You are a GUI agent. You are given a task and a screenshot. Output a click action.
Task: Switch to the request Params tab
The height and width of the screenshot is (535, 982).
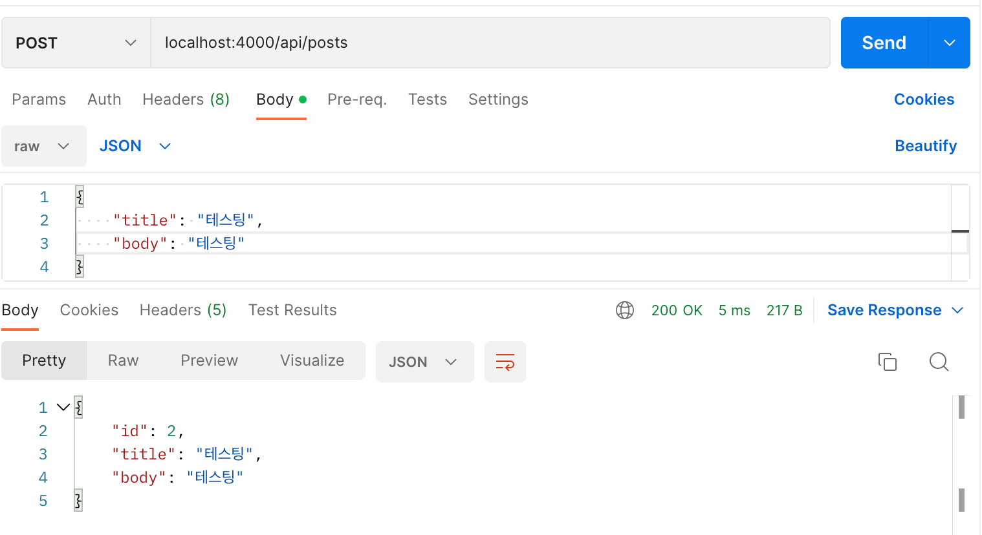tap(39, 100)
